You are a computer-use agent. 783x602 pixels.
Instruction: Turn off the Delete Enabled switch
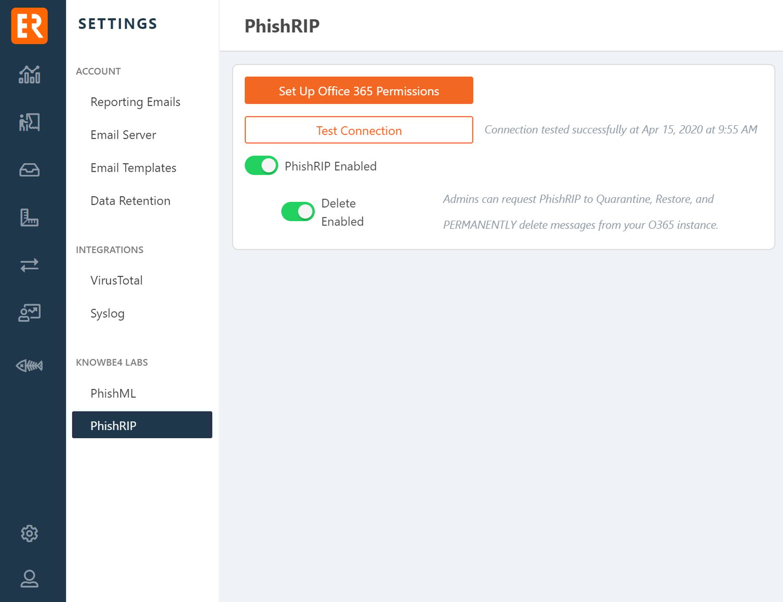tap(298, 211)
